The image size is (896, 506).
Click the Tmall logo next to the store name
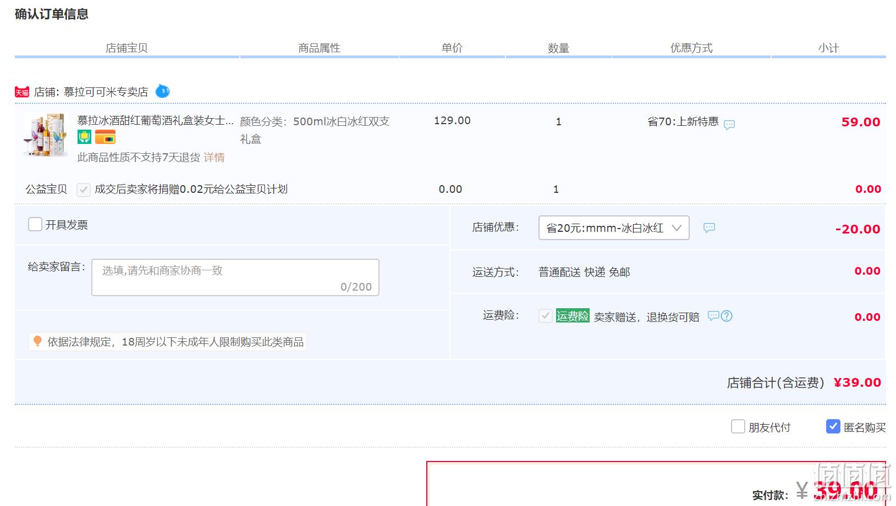[22, 92]
